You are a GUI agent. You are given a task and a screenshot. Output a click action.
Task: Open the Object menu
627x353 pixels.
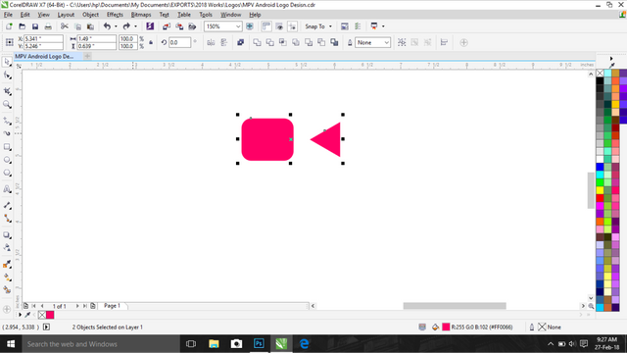[90, 15]
